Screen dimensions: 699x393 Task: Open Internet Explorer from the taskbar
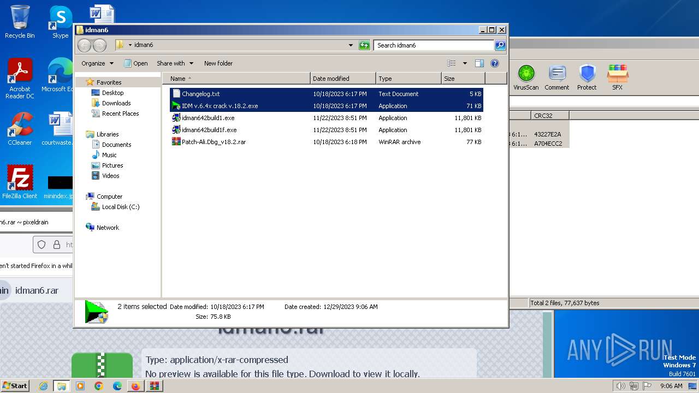click(x=44, y=386)
